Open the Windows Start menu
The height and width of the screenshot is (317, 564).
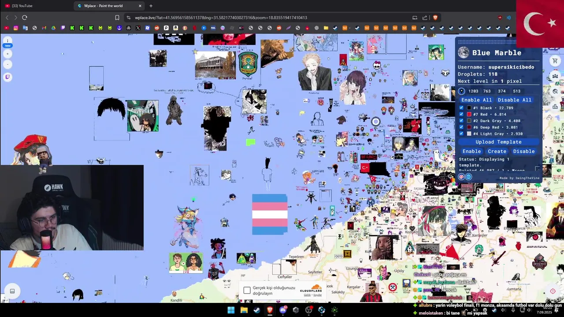click(231, 310)
